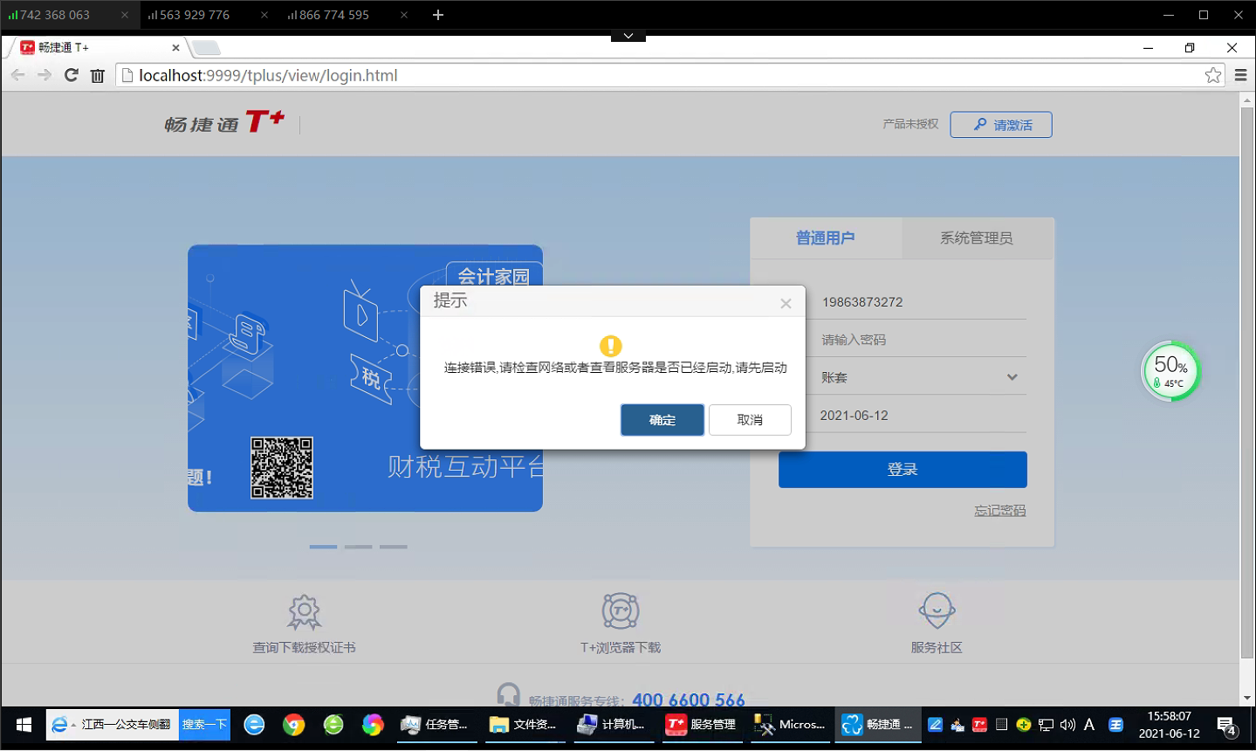Bookmark this page with the star icon
1256x751 pixels.
click(1213, 75)
